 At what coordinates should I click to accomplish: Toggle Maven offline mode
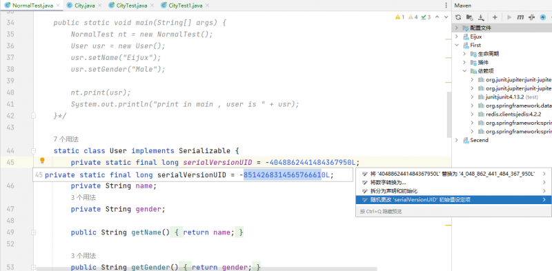tap(532, 17)
